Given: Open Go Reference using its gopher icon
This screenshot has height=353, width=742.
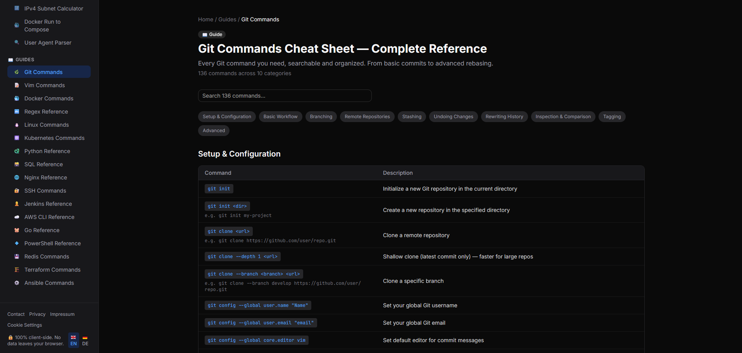Looking at the screenshot, I should (16, 230).
